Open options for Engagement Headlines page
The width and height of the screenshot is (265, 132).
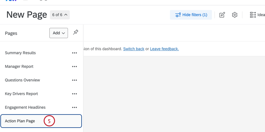click(x=75, y=107)
